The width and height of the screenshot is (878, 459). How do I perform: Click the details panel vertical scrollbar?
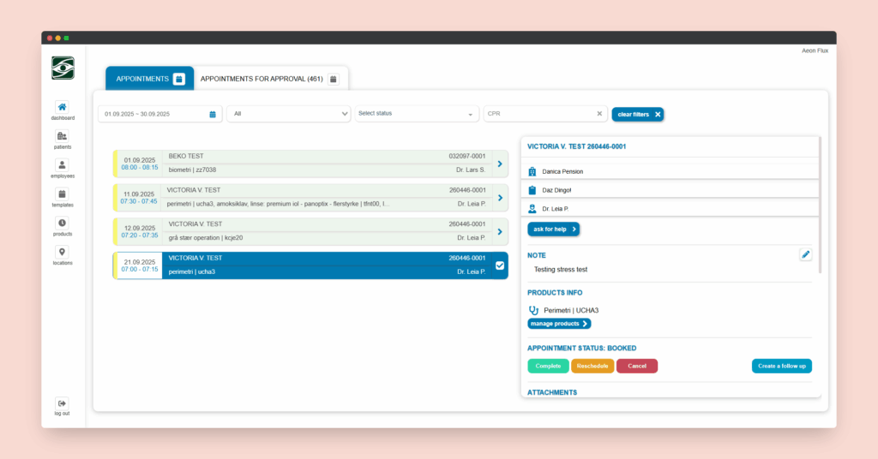(x=820, y=206)
